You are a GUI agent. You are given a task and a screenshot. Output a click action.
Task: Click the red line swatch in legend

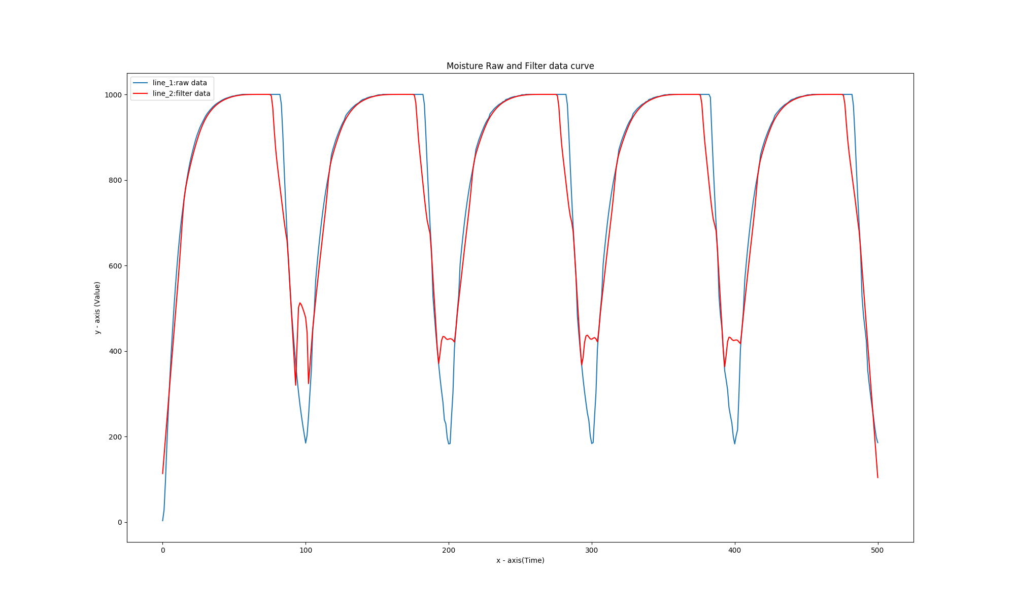[x=140, y=94]
